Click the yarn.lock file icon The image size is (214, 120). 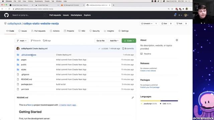point(18,89)
